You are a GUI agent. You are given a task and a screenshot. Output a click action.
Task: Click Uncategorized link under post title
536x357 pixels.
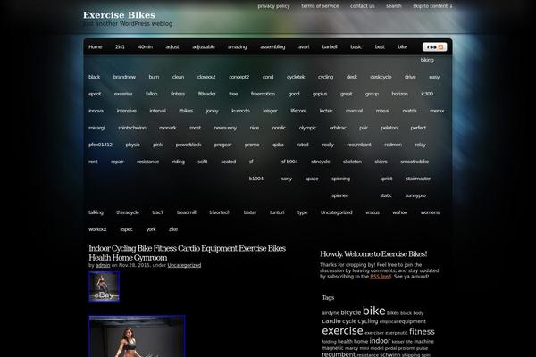(x=184, y=265)
